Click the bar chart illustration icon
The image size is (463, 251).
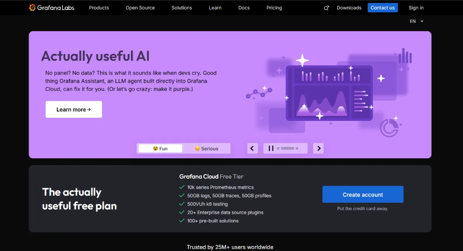click(x=405, y=56)
